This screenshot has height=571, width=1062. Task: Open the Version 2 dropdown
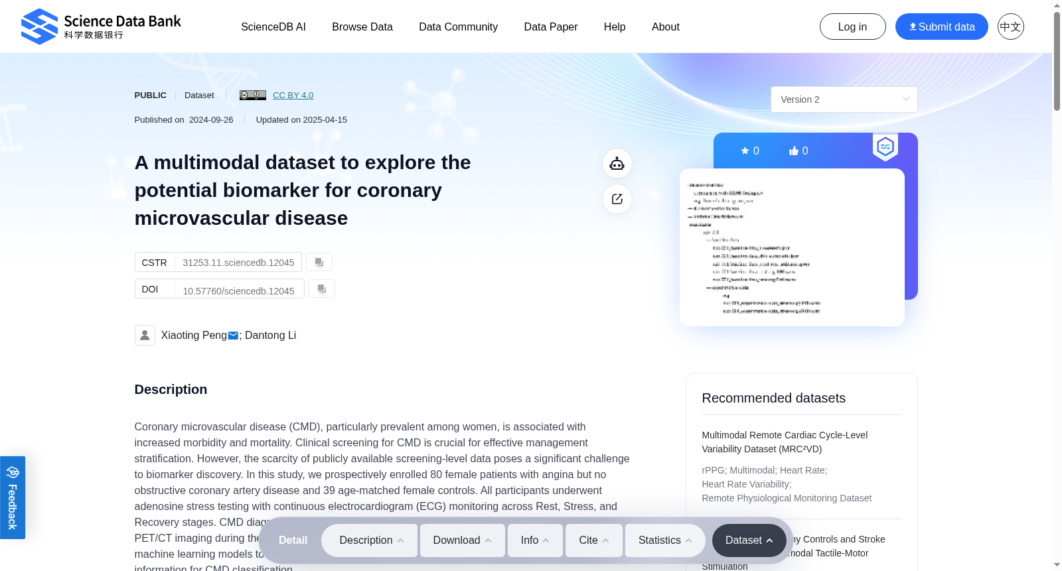point(844,99)
